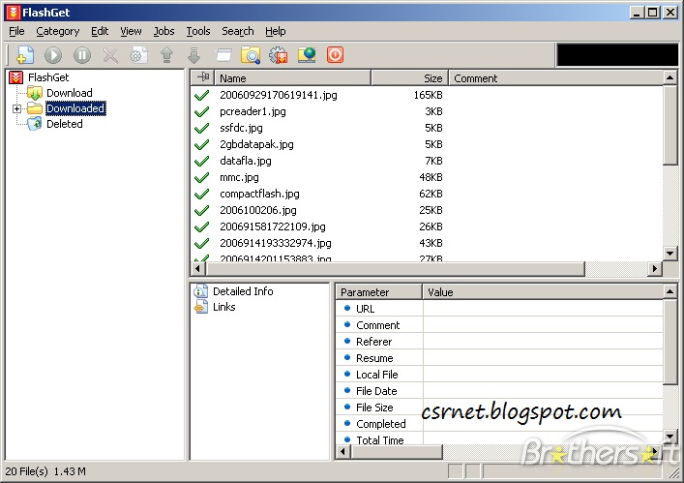Select file 2006100206.jpg

pyautogui.click(x=257, y=210)
